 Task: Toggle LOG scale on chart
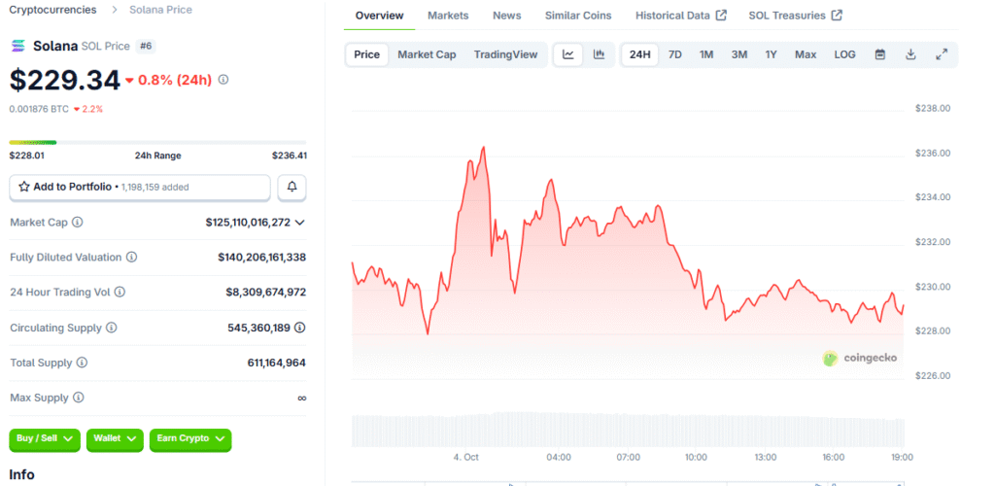click(x=844, y=54)
